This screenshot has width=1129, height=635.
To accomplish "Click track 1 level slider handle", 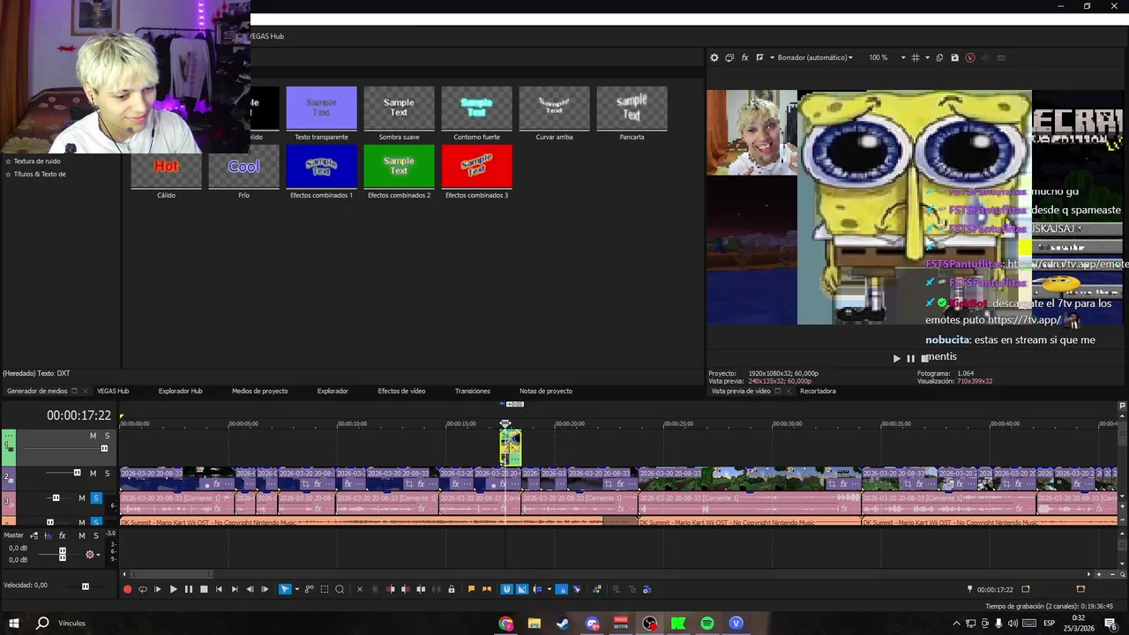I will click(104, 448).
